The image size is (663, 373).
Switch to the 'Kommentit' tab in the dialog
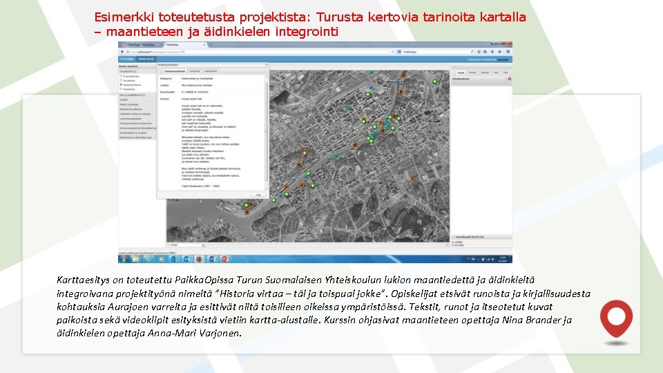195,71
